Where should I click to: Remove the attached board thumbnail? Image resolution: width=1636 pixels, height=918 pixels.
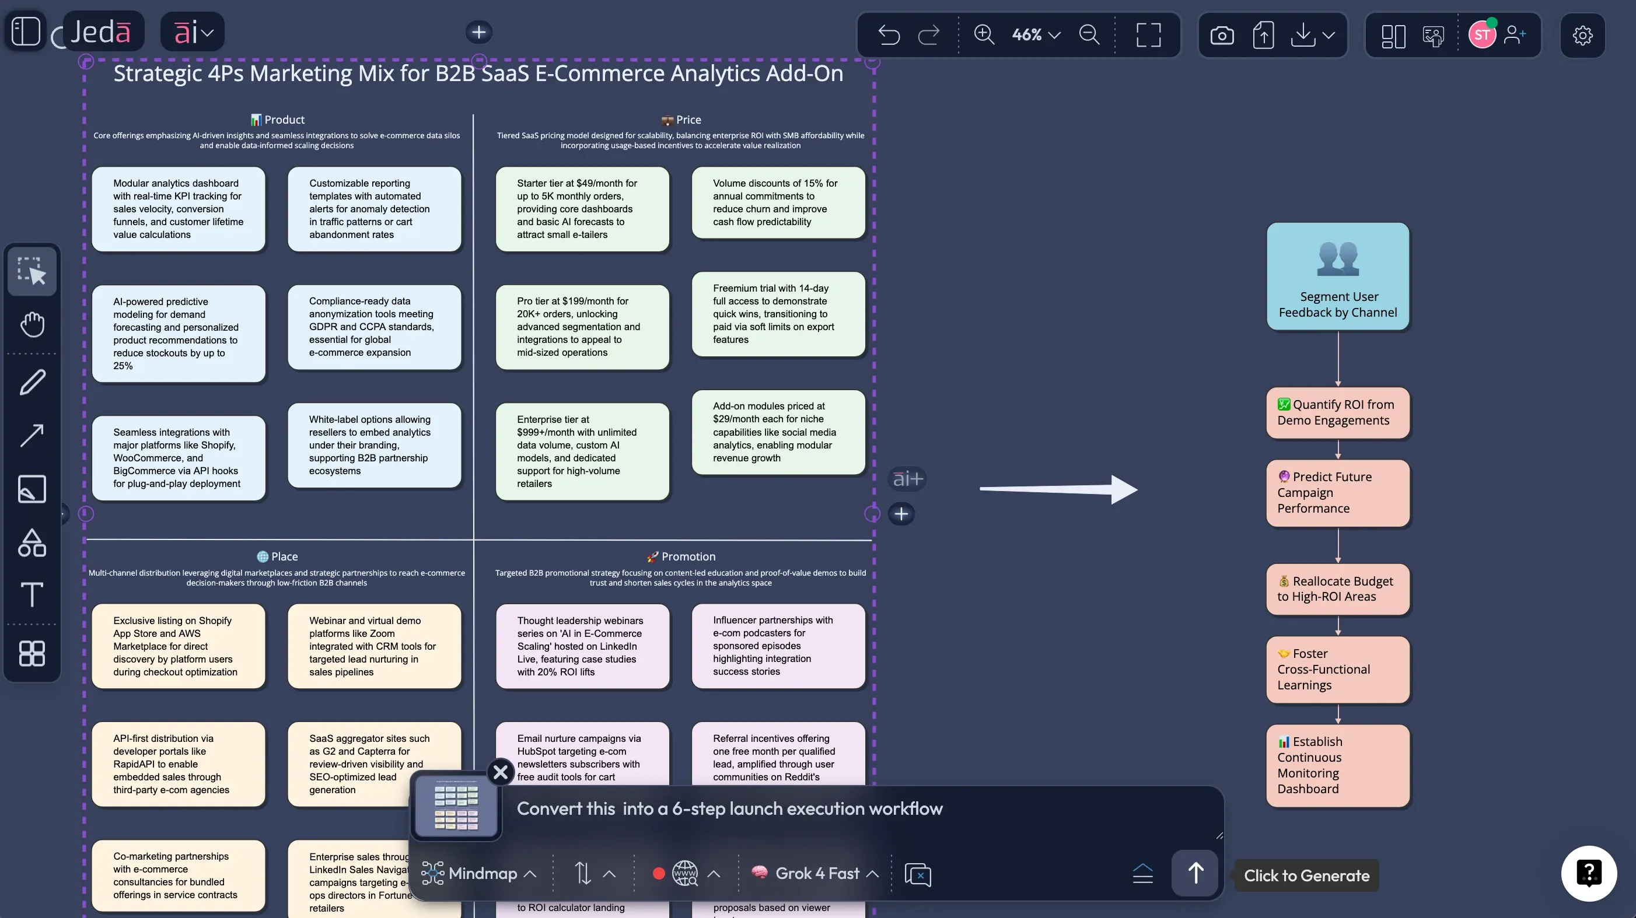pyautogui.click(x=501, y=772)
